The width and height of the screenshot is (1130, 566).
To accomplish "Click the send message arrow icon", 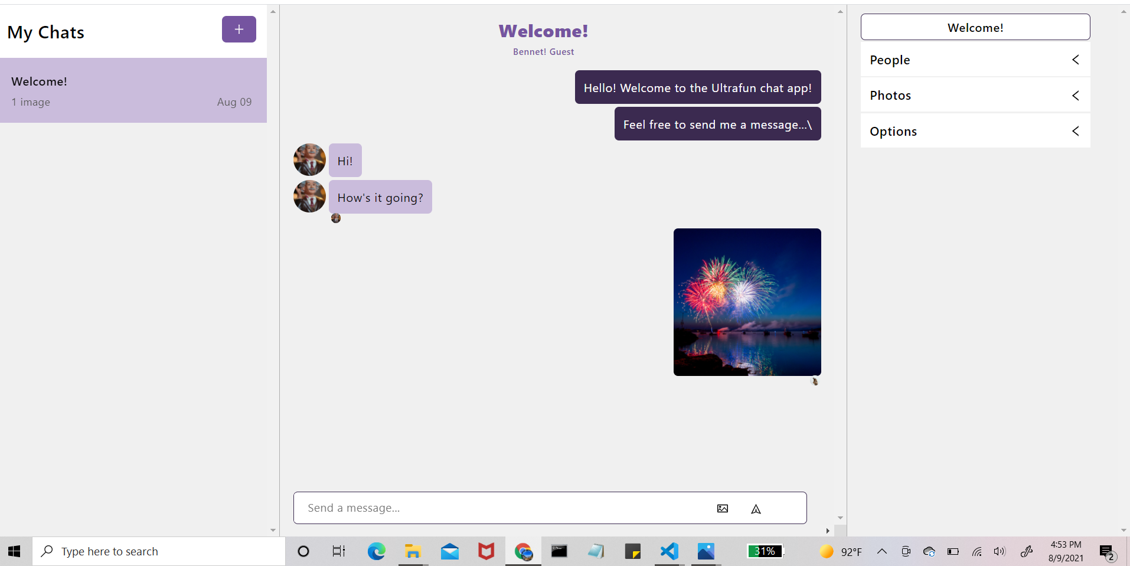I will coord(756,509).
